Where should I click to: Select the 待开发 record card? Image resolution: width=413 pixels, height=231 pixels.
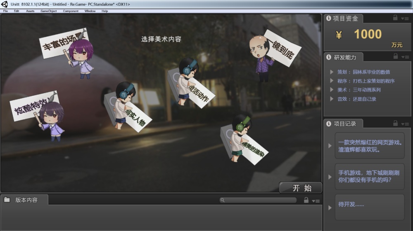(x=370, y=207)
